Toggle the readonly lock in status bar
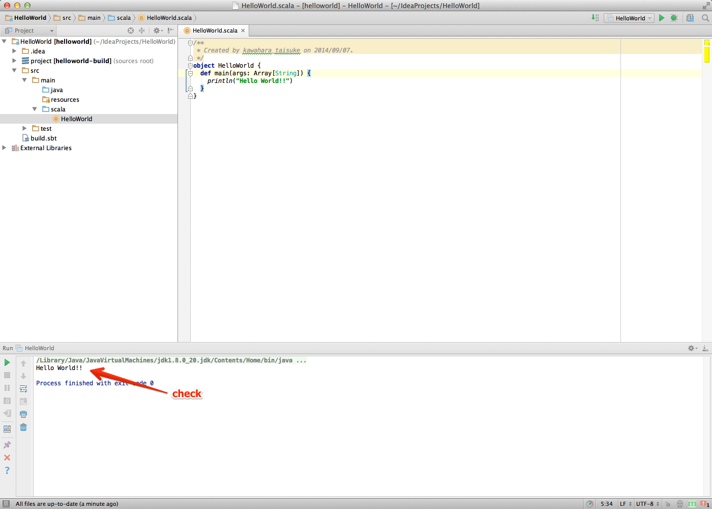This screenshot has height=509, width=712. [x=668, y=504]
